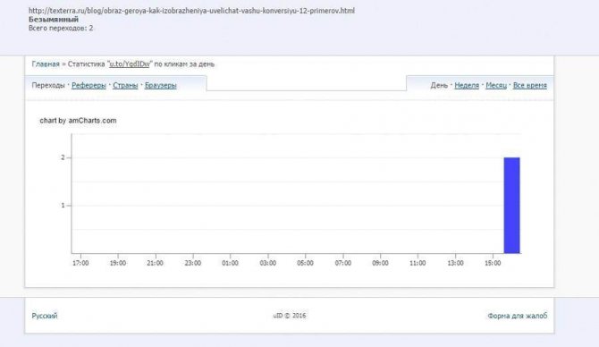Screen dimensions: 599x347
Task: Show statistics for Месяц period
Action: [496, 85]
